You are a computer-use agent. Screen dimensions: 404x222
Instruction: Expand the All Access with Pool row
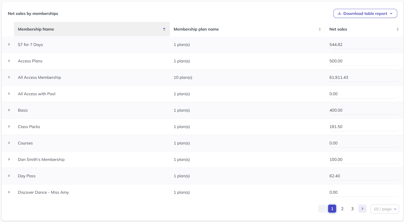(9, 94)
